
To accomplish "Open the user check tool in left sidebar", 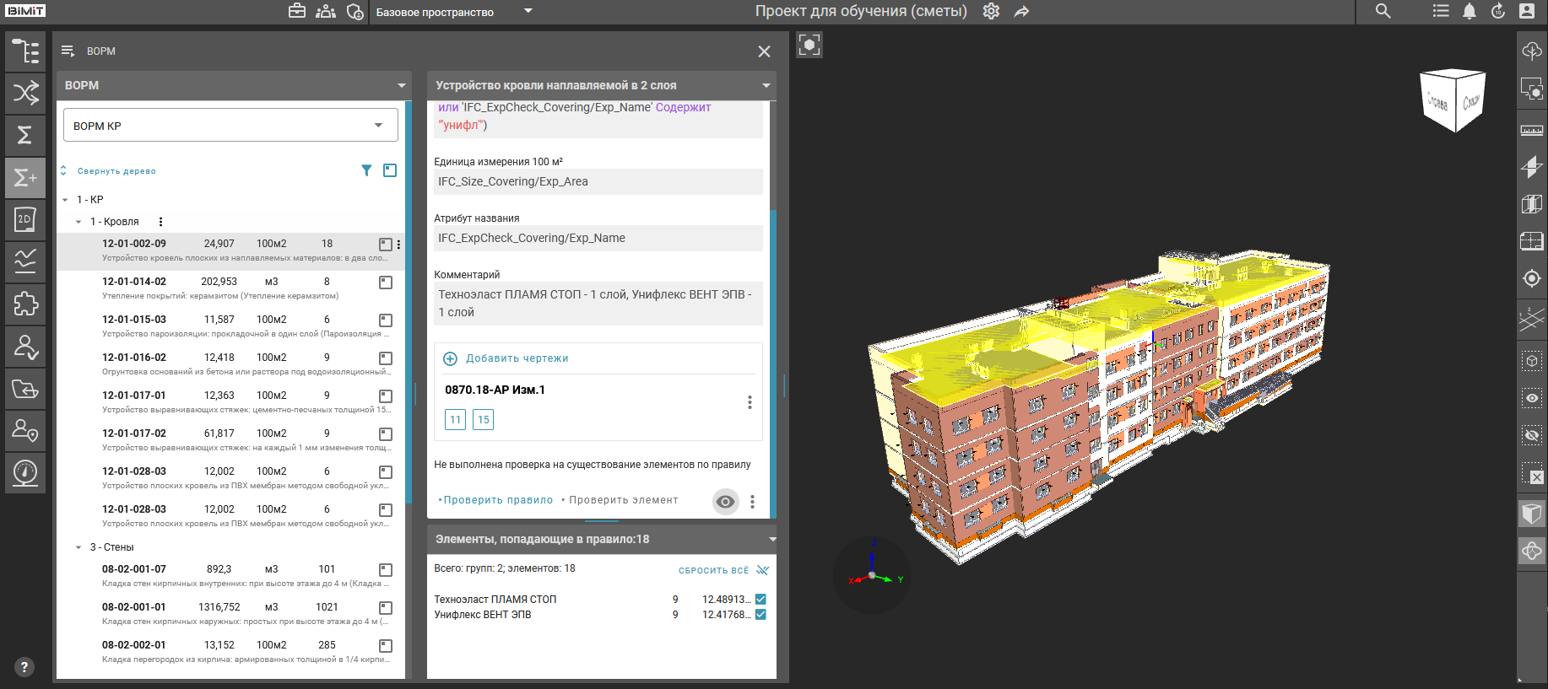I will click(25, 347).
